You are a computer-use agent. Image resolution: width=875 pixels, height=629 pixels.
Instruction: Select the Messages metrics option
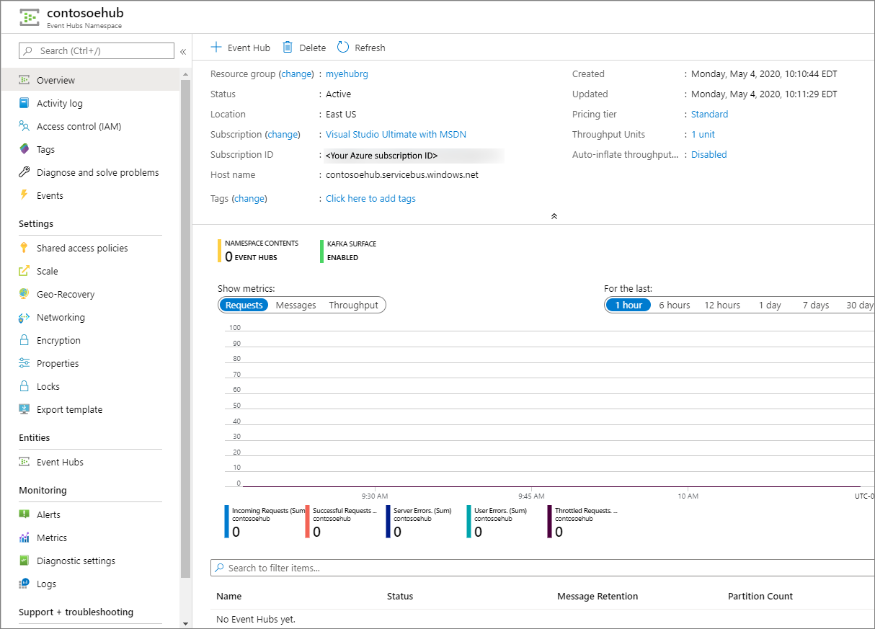click(x=296, y=305)
